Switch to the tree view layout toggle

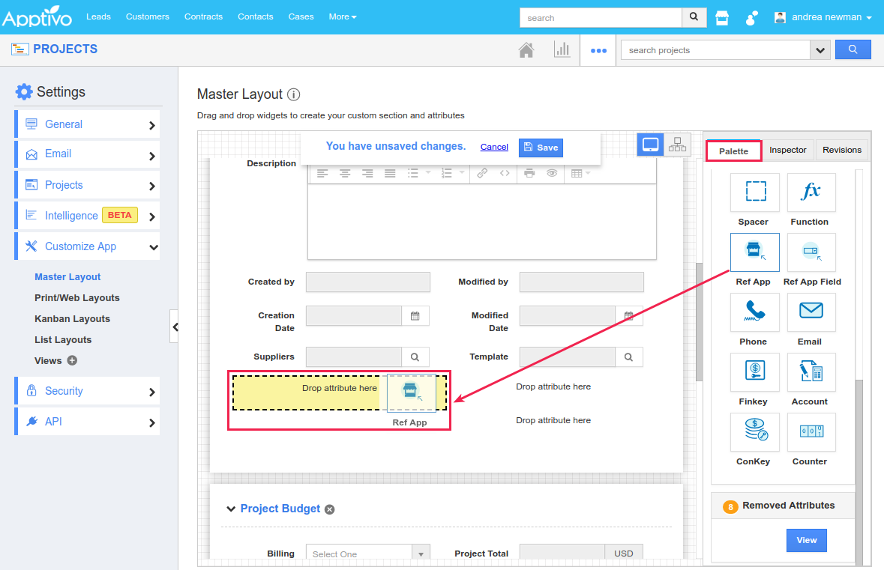pos(677,144)
